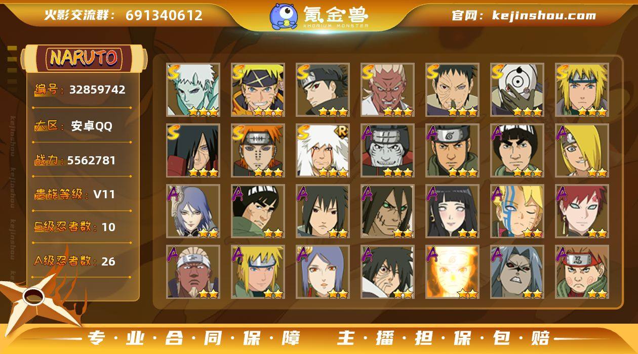Click the blue Khorium Monster logo icon
The height and width of the screenshot is (354, 638).
[x=284, y=16]
